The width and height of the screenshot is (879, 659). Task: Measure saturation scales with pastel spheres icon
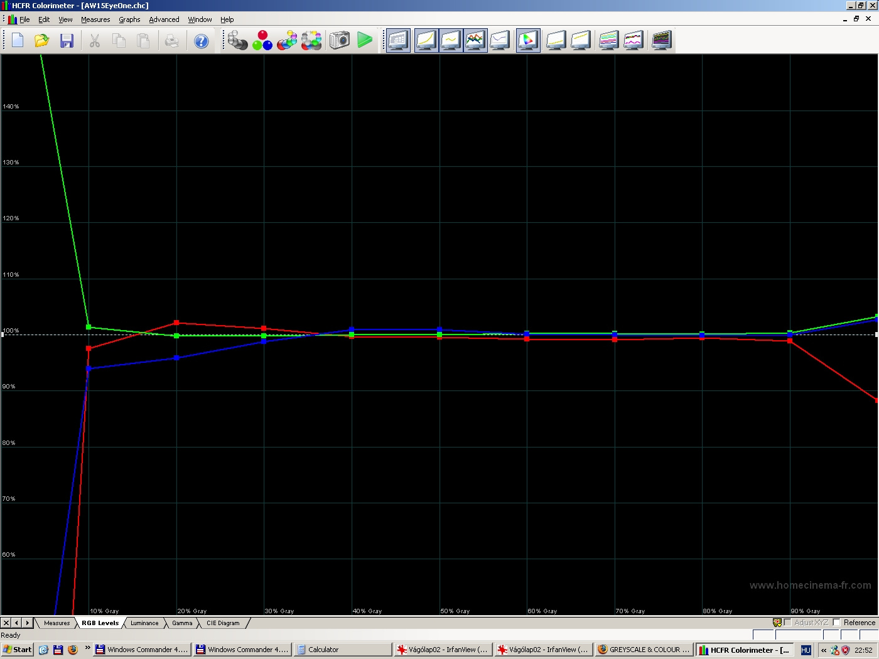coord(311,41)
